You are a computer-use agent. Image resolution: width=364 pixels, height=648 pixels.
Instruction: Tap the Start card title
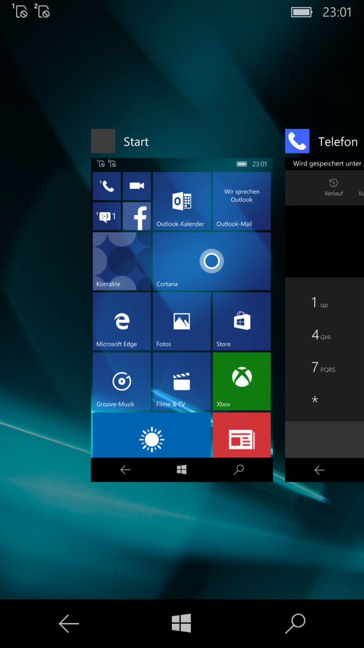pyautogui.click(x=136, y=142)
